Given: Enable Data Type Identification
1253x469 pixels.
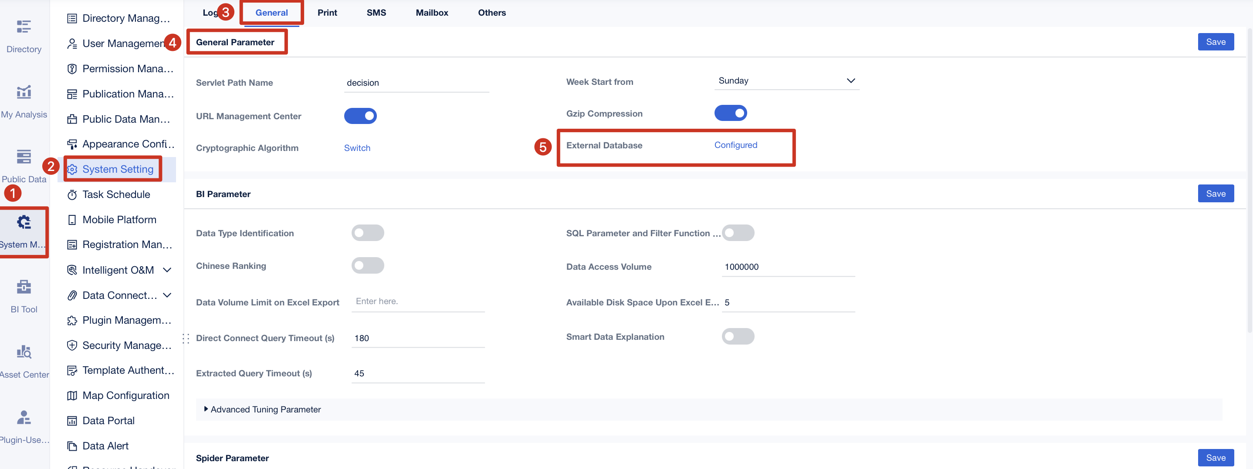Looking at the screenshot, I should tap(368, 233).
